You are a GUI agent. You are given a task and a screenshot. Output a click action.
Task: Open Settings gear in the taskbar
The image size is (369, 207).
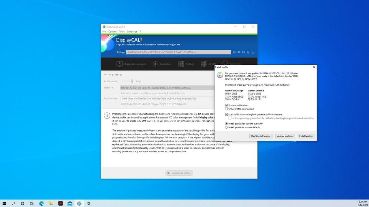click(89, 203)
